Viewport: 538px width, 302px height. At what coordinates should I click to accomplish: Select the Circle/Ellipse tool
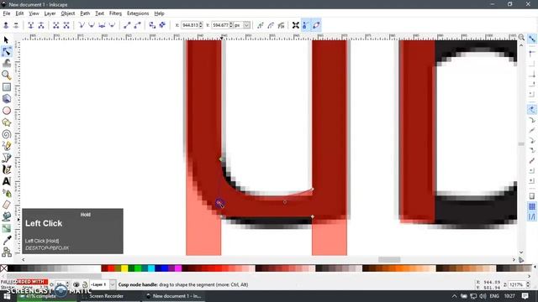coord(6,111)
